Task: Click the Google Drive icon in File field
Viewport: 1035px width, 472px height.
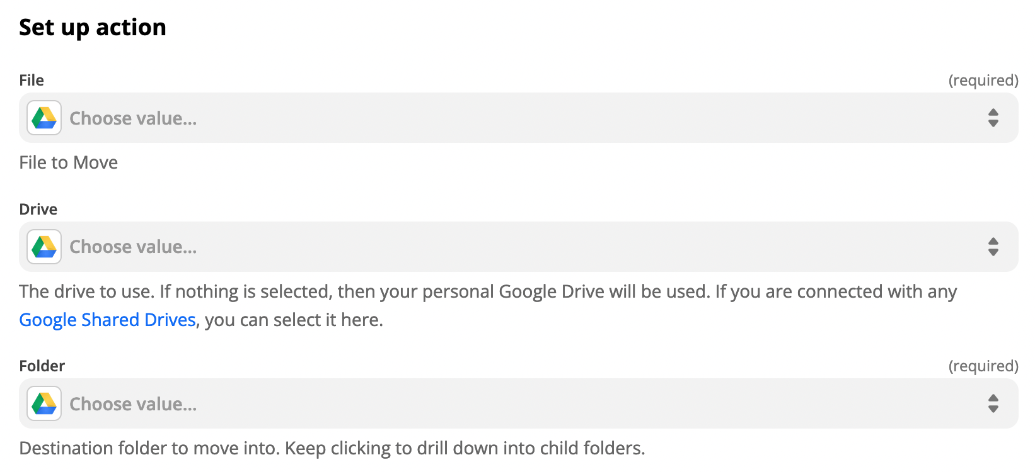Action: pyautogui.click(x=44, y=118)
